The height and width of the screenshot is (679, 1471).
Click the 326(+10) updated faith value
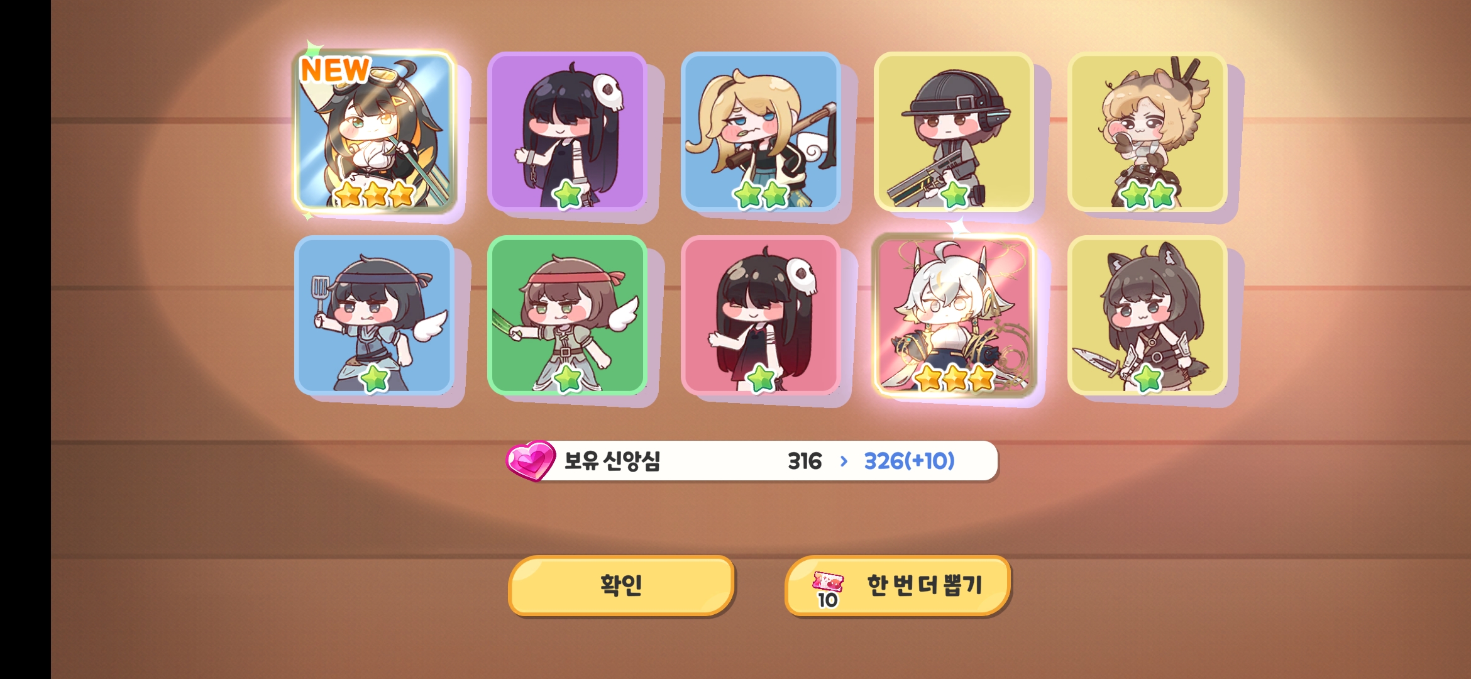tap(909, 461)
